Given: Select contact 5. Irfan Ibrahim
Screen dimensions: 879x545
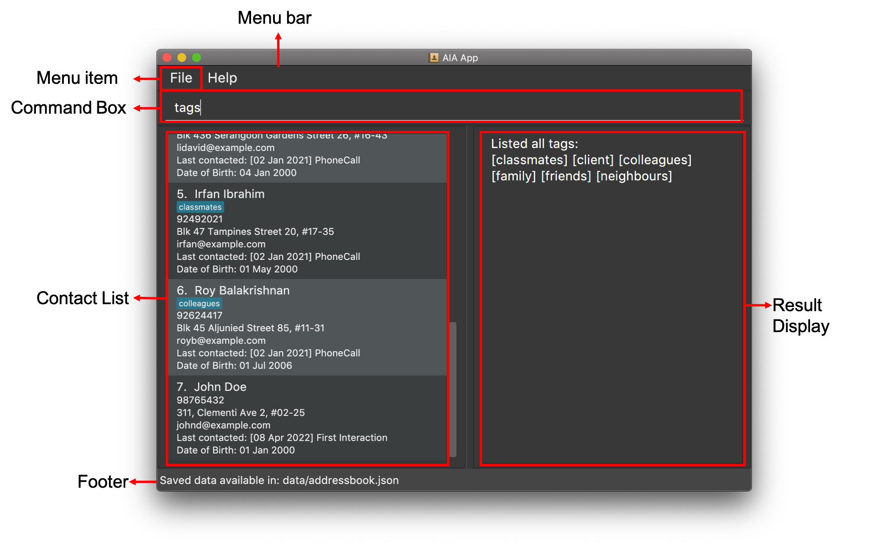Looking at the screenshot, I should (307, 231).
